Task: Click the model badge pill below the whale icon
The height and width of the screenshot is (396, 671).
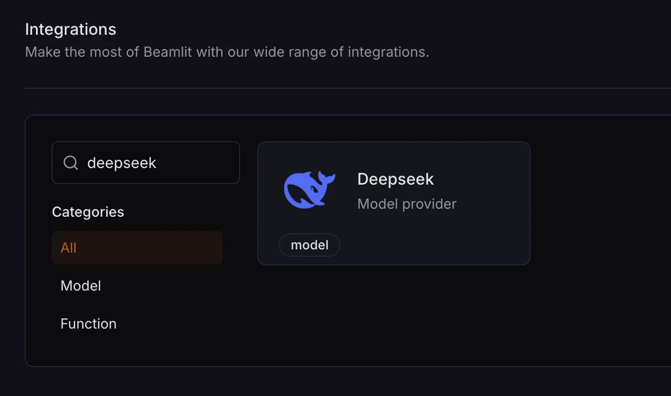Action: pos(309,245)
